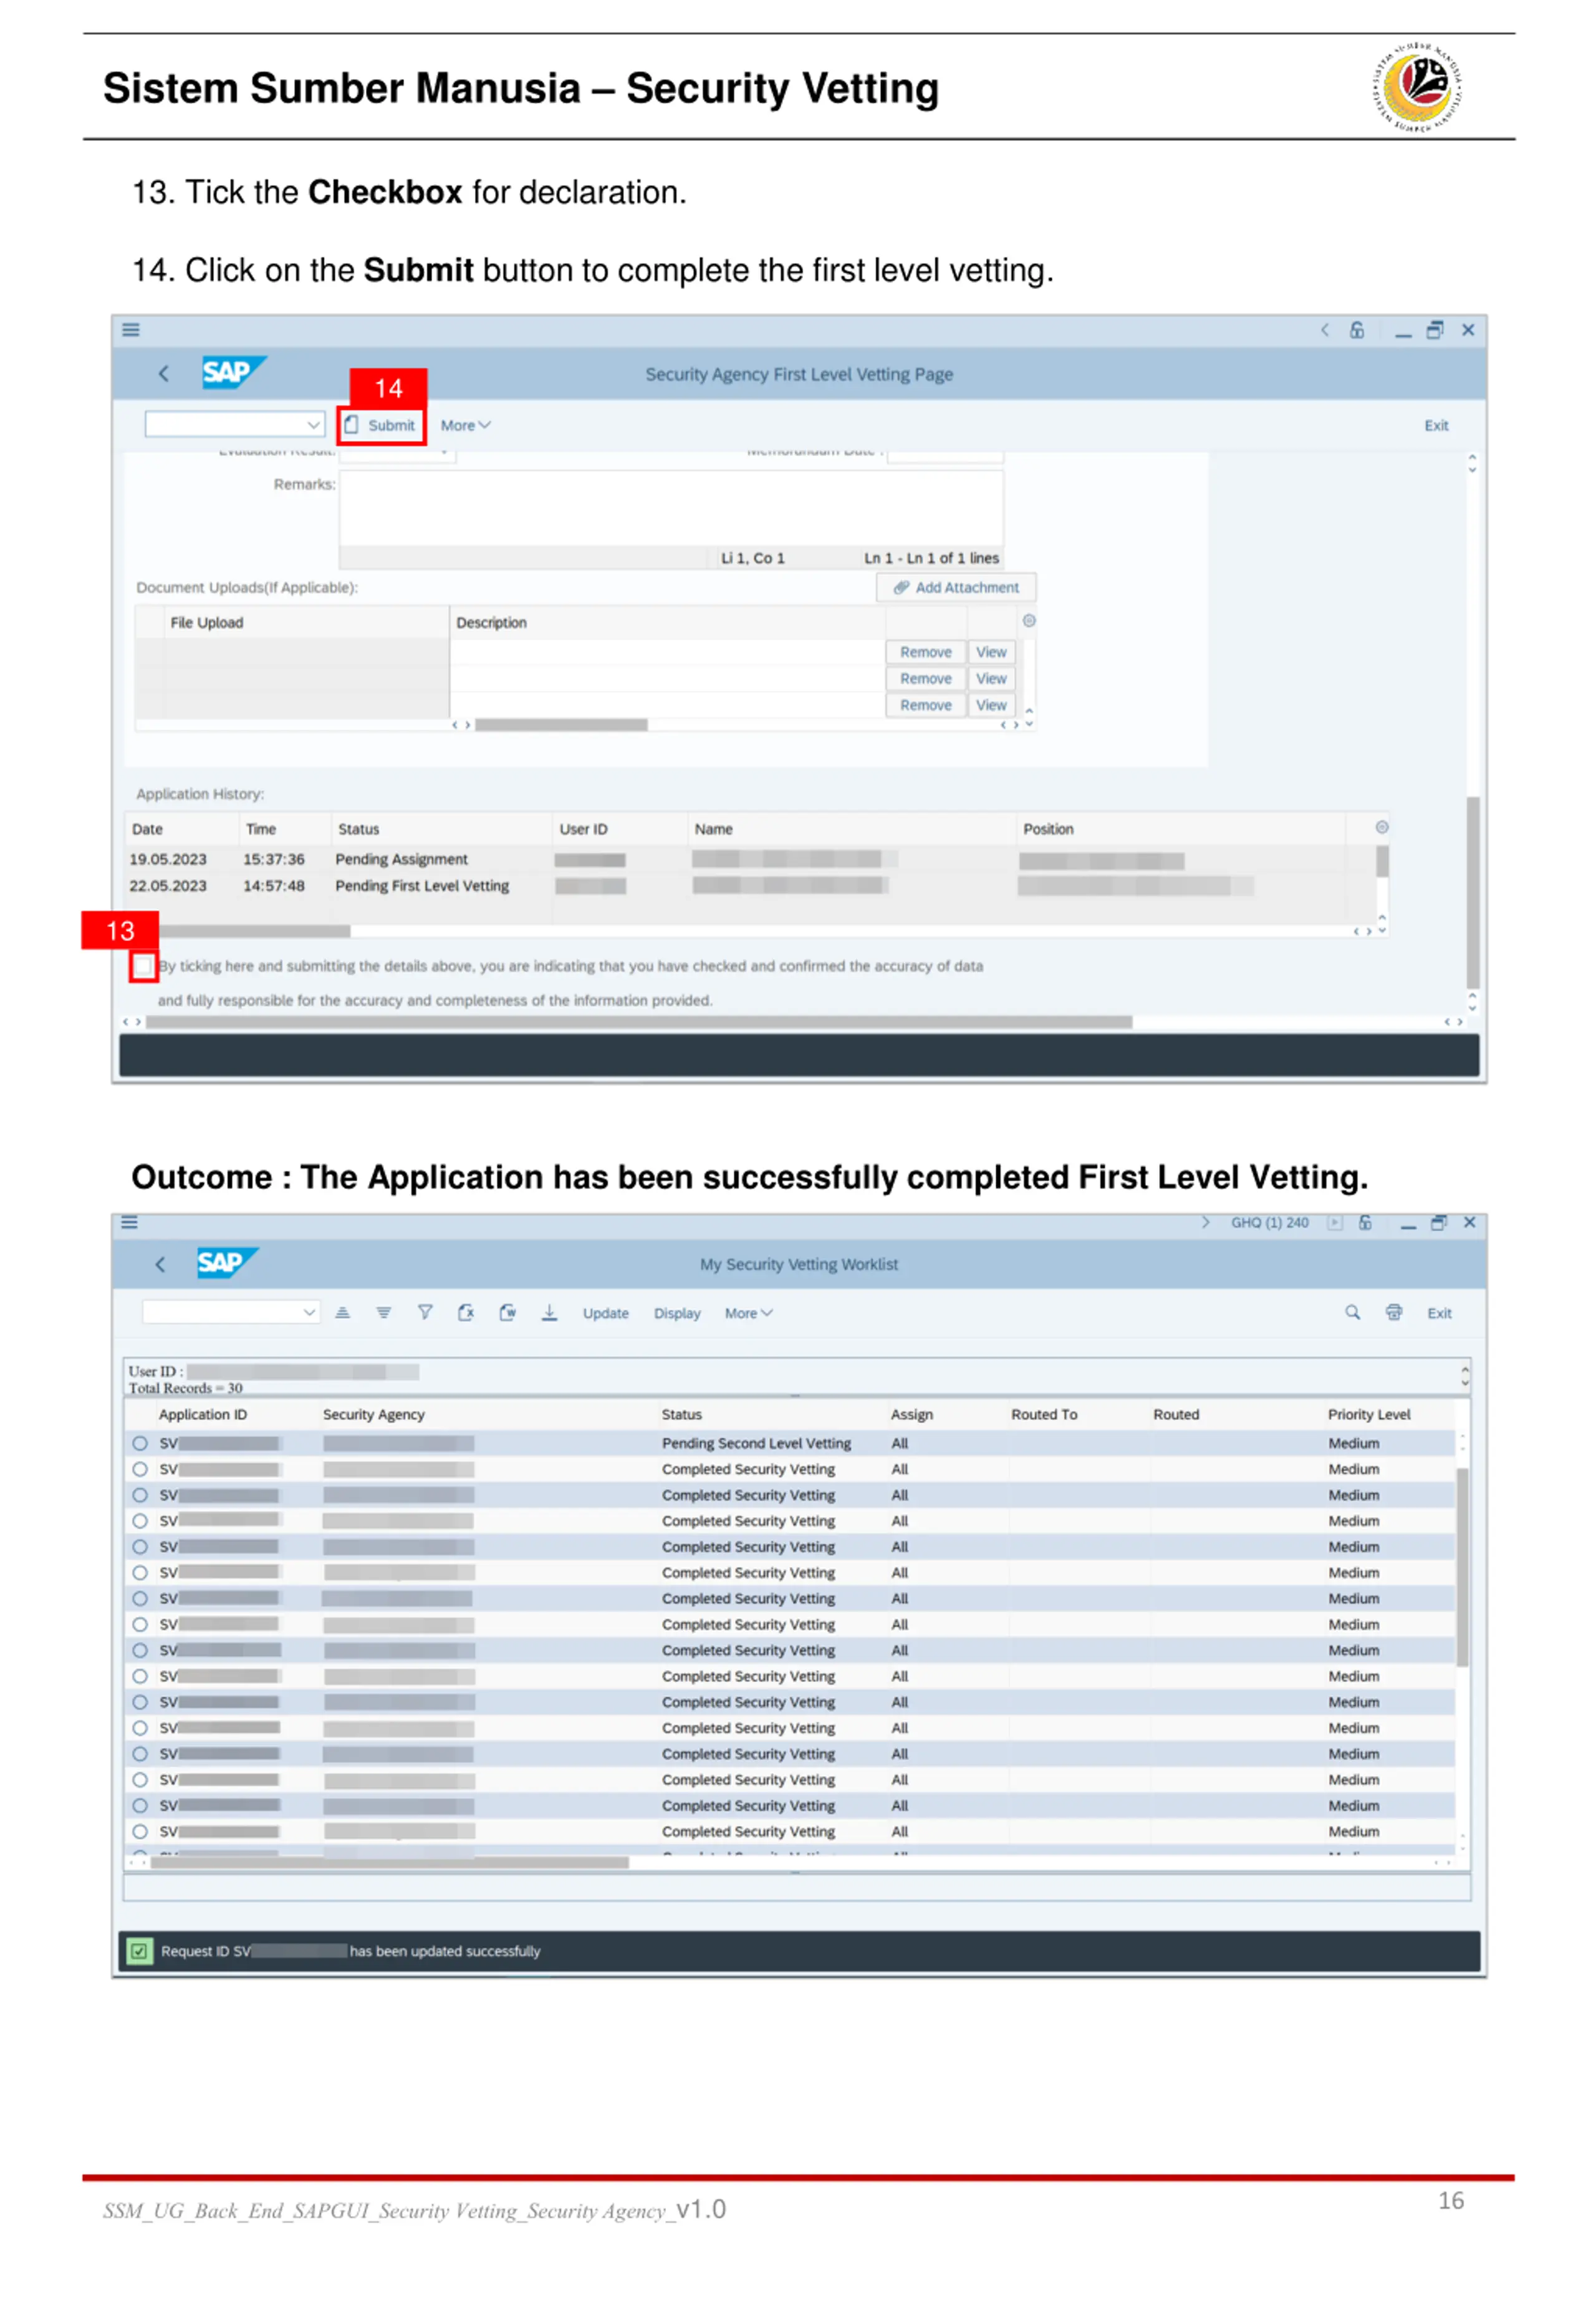The image size is (1596, 2307).
Task: Click File Upload column header
Action: pyautogui.click(x=207, y=622)
